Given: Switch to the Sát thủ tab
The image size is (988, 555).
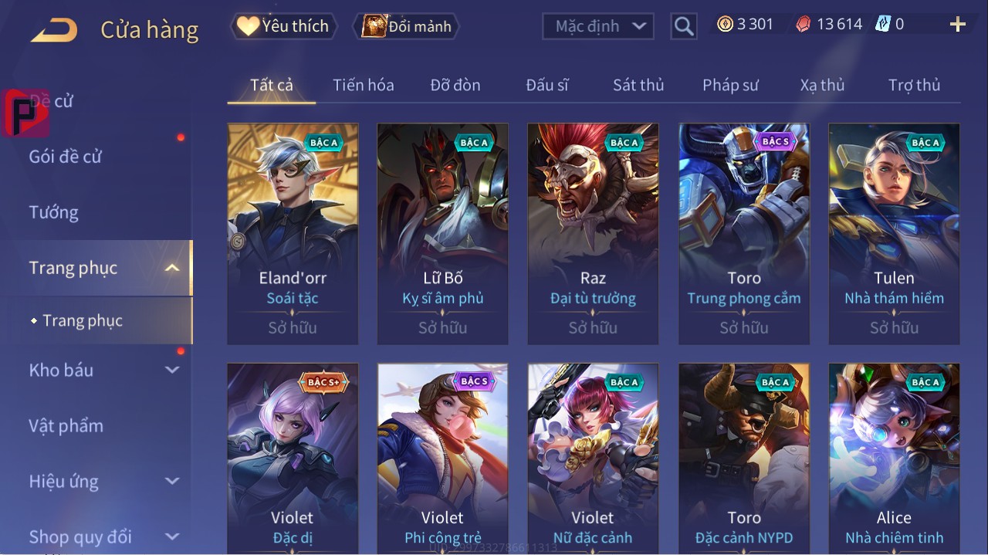Looking at the screenshot, I should click(638, 85).
